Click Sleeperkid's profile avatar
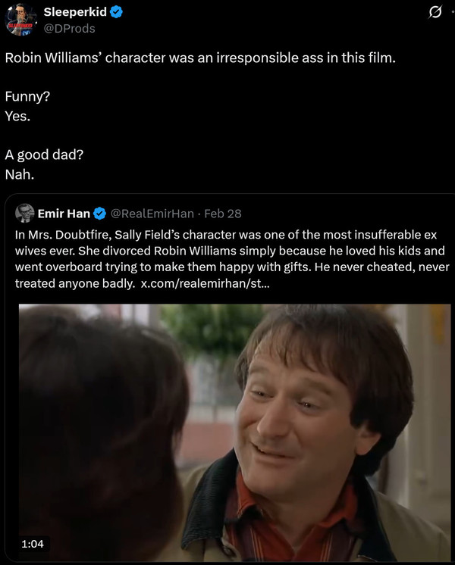The height and width of the screenshot is (565, 455). [x=20, y=20]
